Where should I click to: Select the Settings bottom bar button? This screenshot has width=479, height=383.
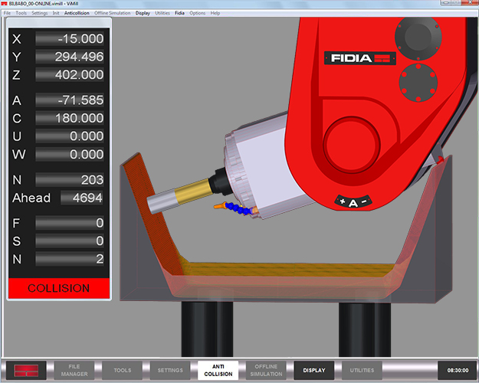[x=170, y=370]
